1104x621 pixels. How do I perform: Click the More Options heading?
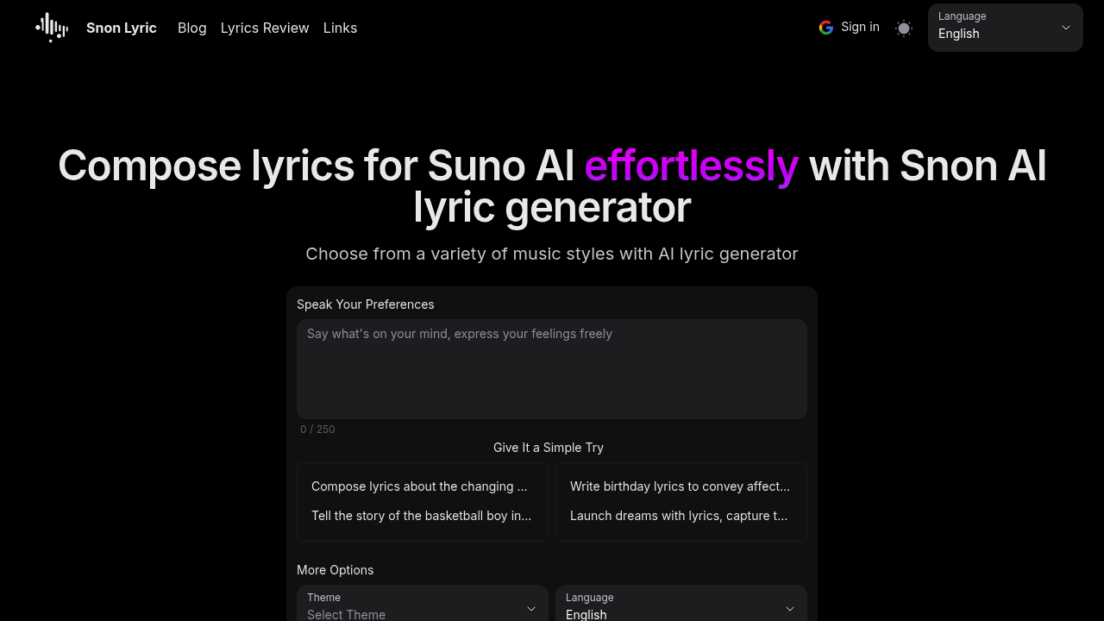pyautogui.click(x=335, y=570)
